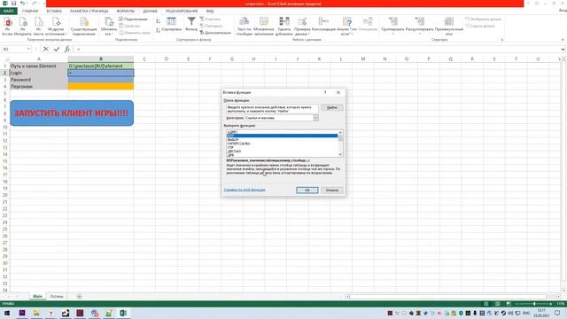Expand the Refresh All (Обновить все) dropdown
The width and height of the screenshot is (567, 319).
coord(108,34)
